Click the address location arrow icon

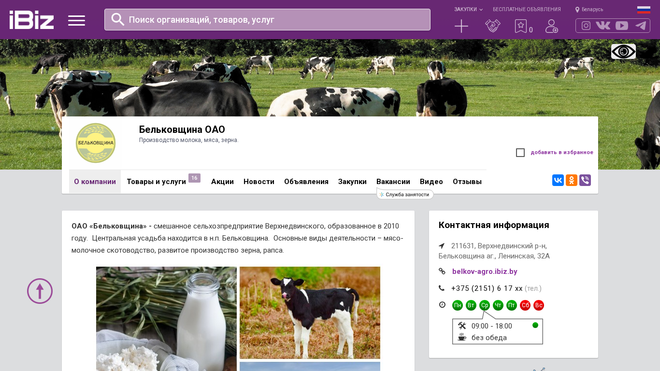[x=442, y=246]
